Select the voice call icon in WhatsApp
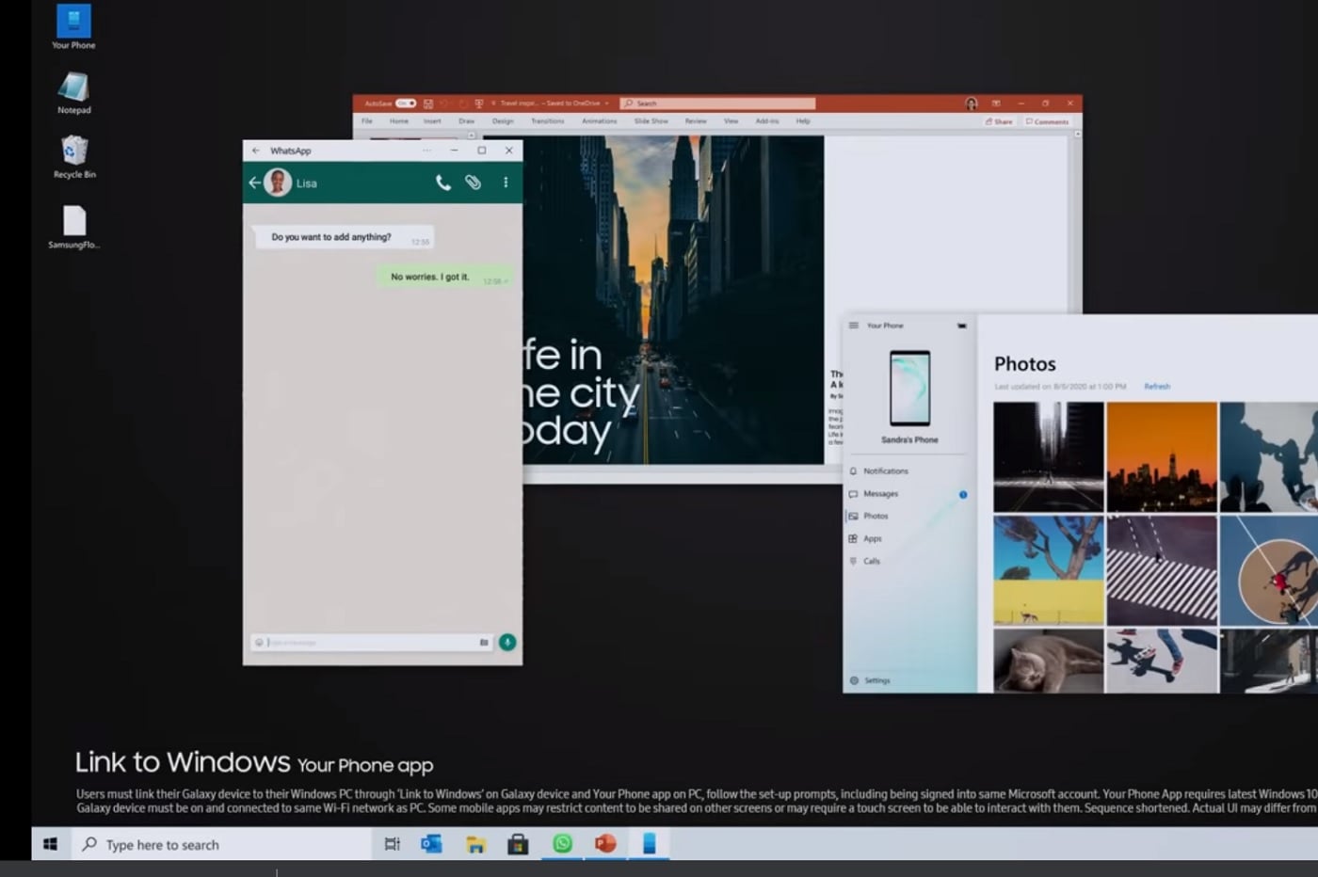 442,183
